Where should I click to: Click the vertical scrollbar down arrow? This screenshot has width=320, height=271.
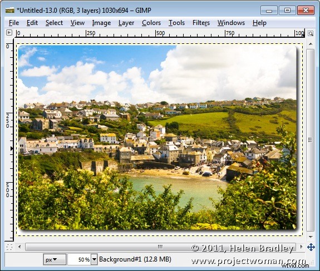(x=311, y=237)
